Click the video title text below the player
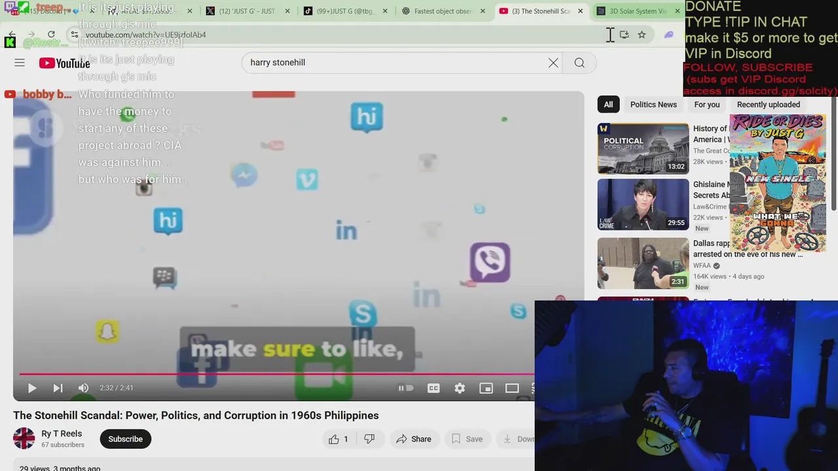 [196, 415]
